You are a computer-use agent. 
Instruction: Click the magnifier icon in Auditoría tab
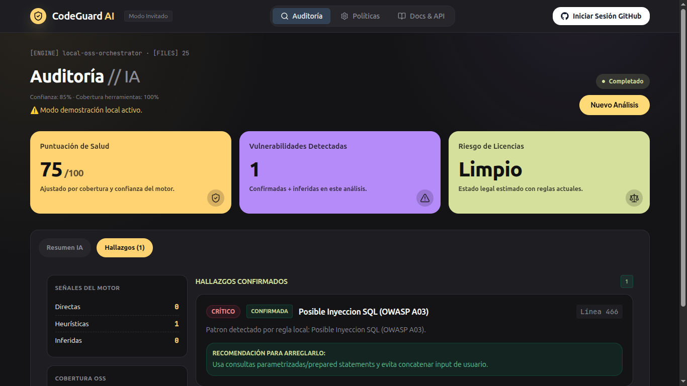[285, 16]
